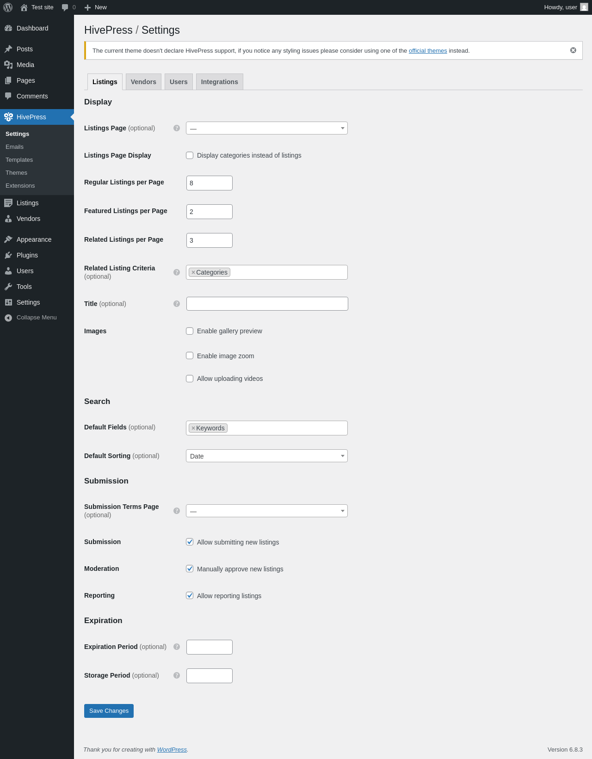
Task: Open the WordPress link in footer
Action: click(x=172, y=749)
